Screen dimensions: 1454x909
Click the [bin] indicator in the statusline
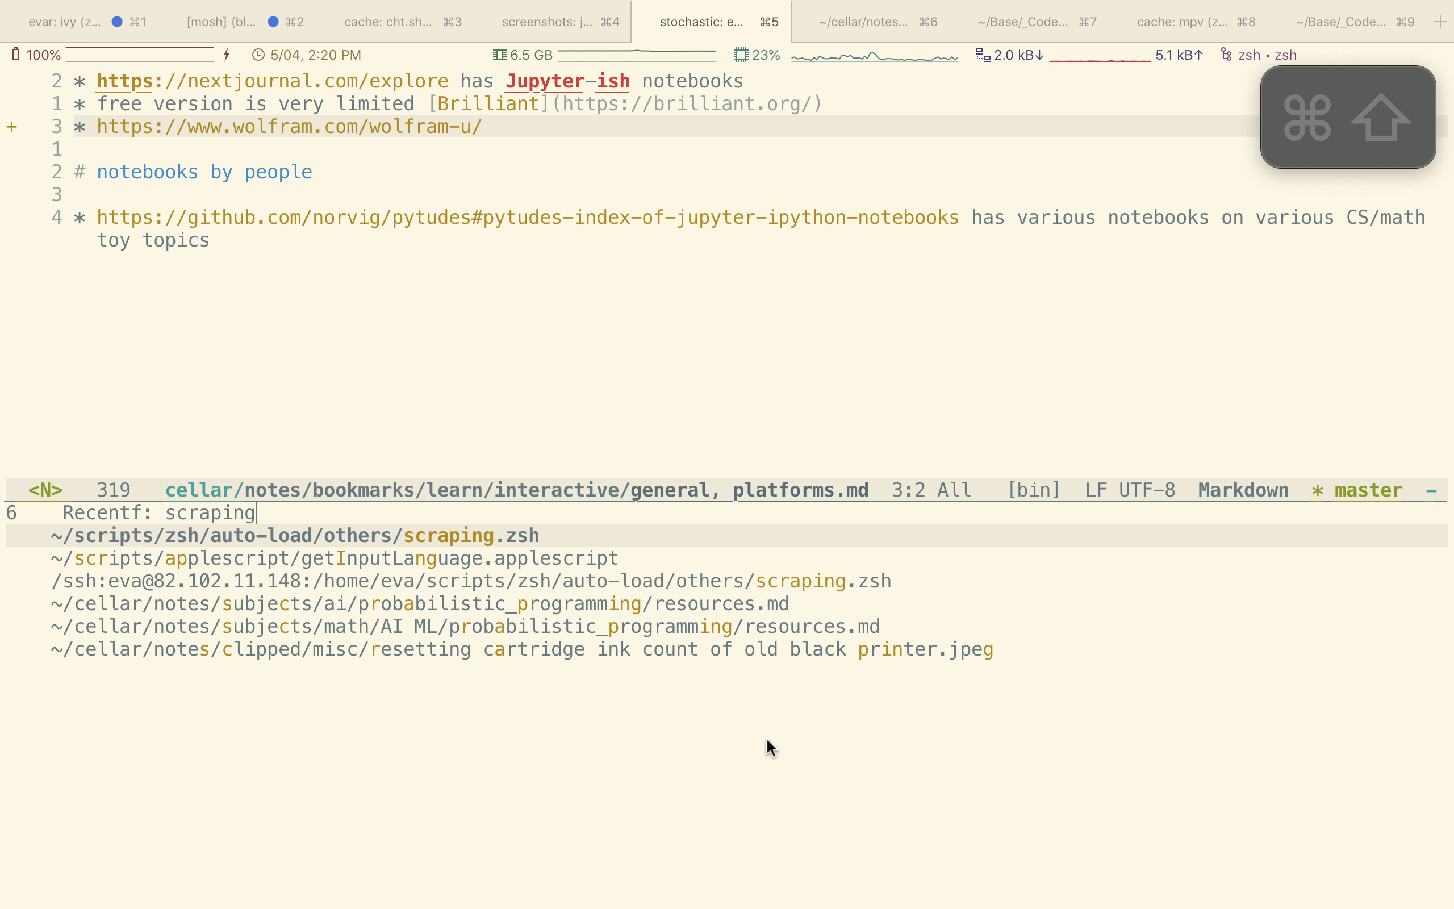pyautogui.click(x=1035, y=490)
